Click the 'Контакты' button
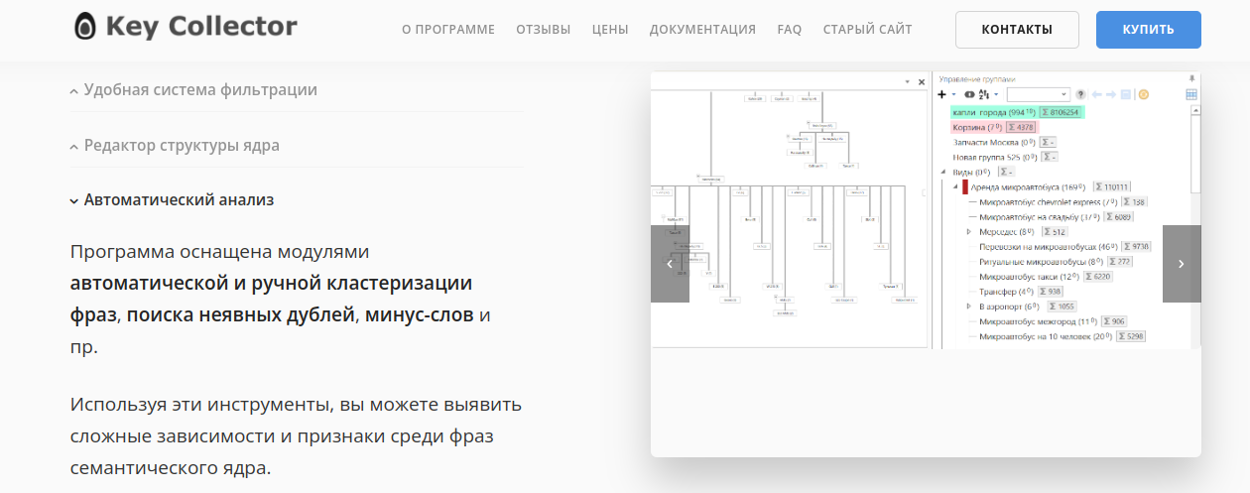The height and width of the screenshot is (493, 1250). (x=1017, y=30)
